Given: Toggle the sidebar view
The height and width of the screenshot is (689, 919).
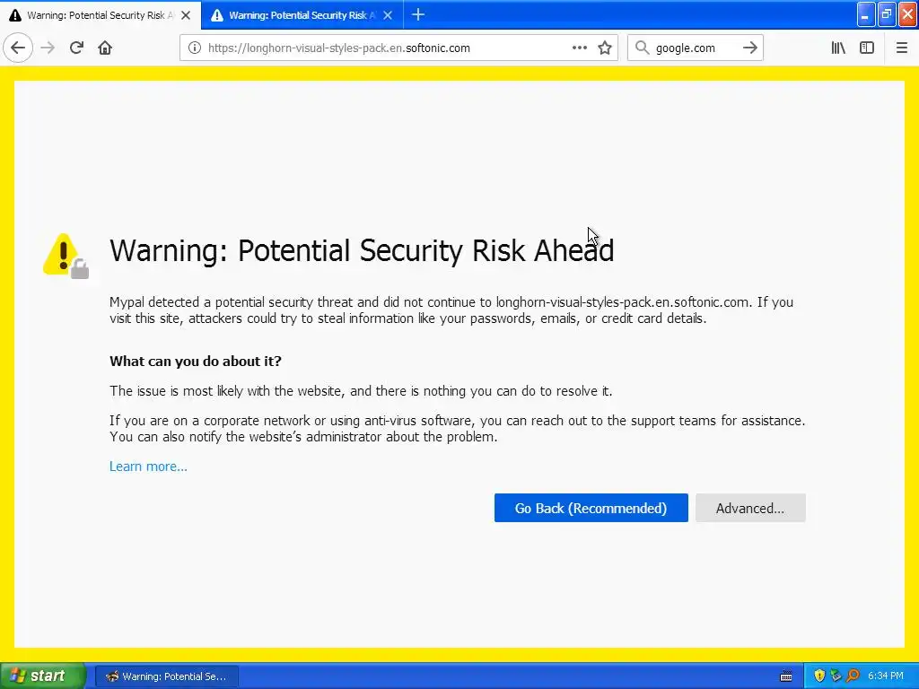Looking at the screenshot, I should (x=867, y=48).
